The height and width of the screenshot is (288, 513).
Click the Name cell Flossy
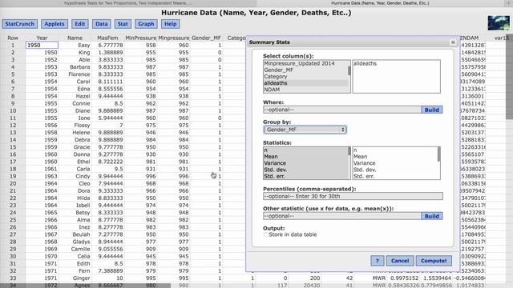tap(82, 125)
